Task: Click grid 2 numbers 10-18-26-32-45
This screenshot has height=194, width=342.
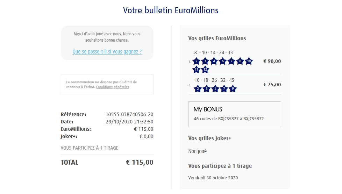Action: pos(214,80)
